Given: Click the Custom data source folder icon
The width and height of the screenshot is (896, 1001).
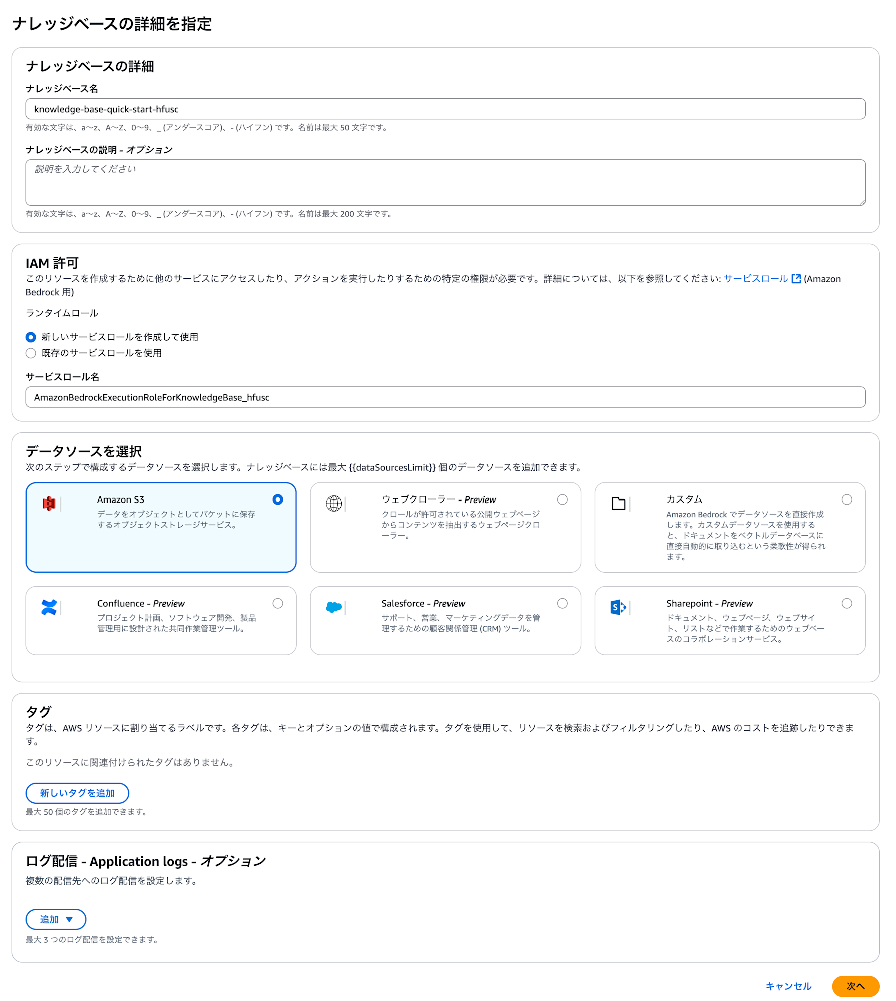Looking at the screenshot, I should 619,504.
